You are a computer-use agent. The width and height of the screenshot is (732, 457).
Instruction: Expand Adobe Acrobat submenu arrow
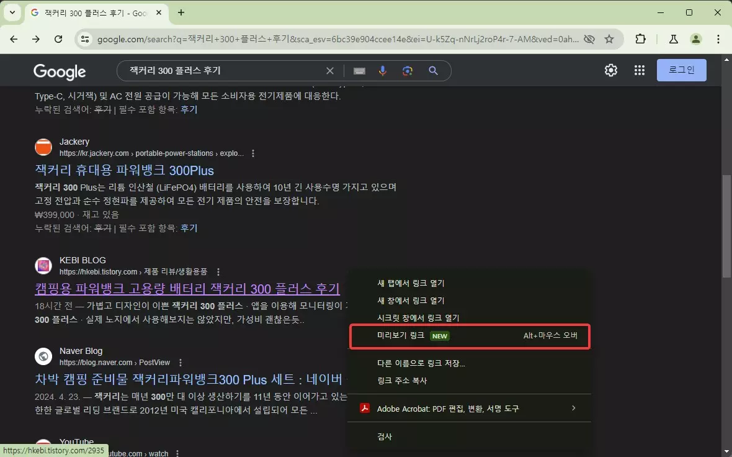click(573, 408)
